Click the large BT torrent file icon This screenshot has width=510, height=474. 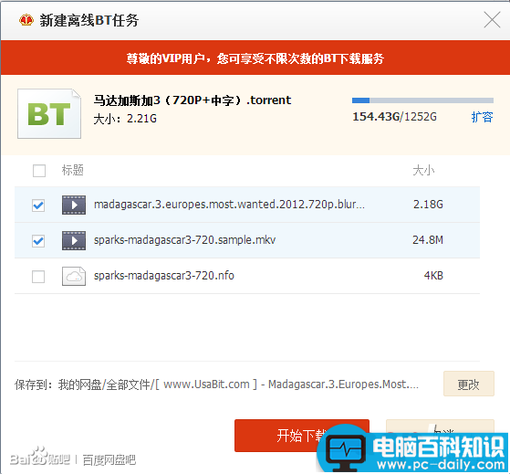(x=49, y=113)
